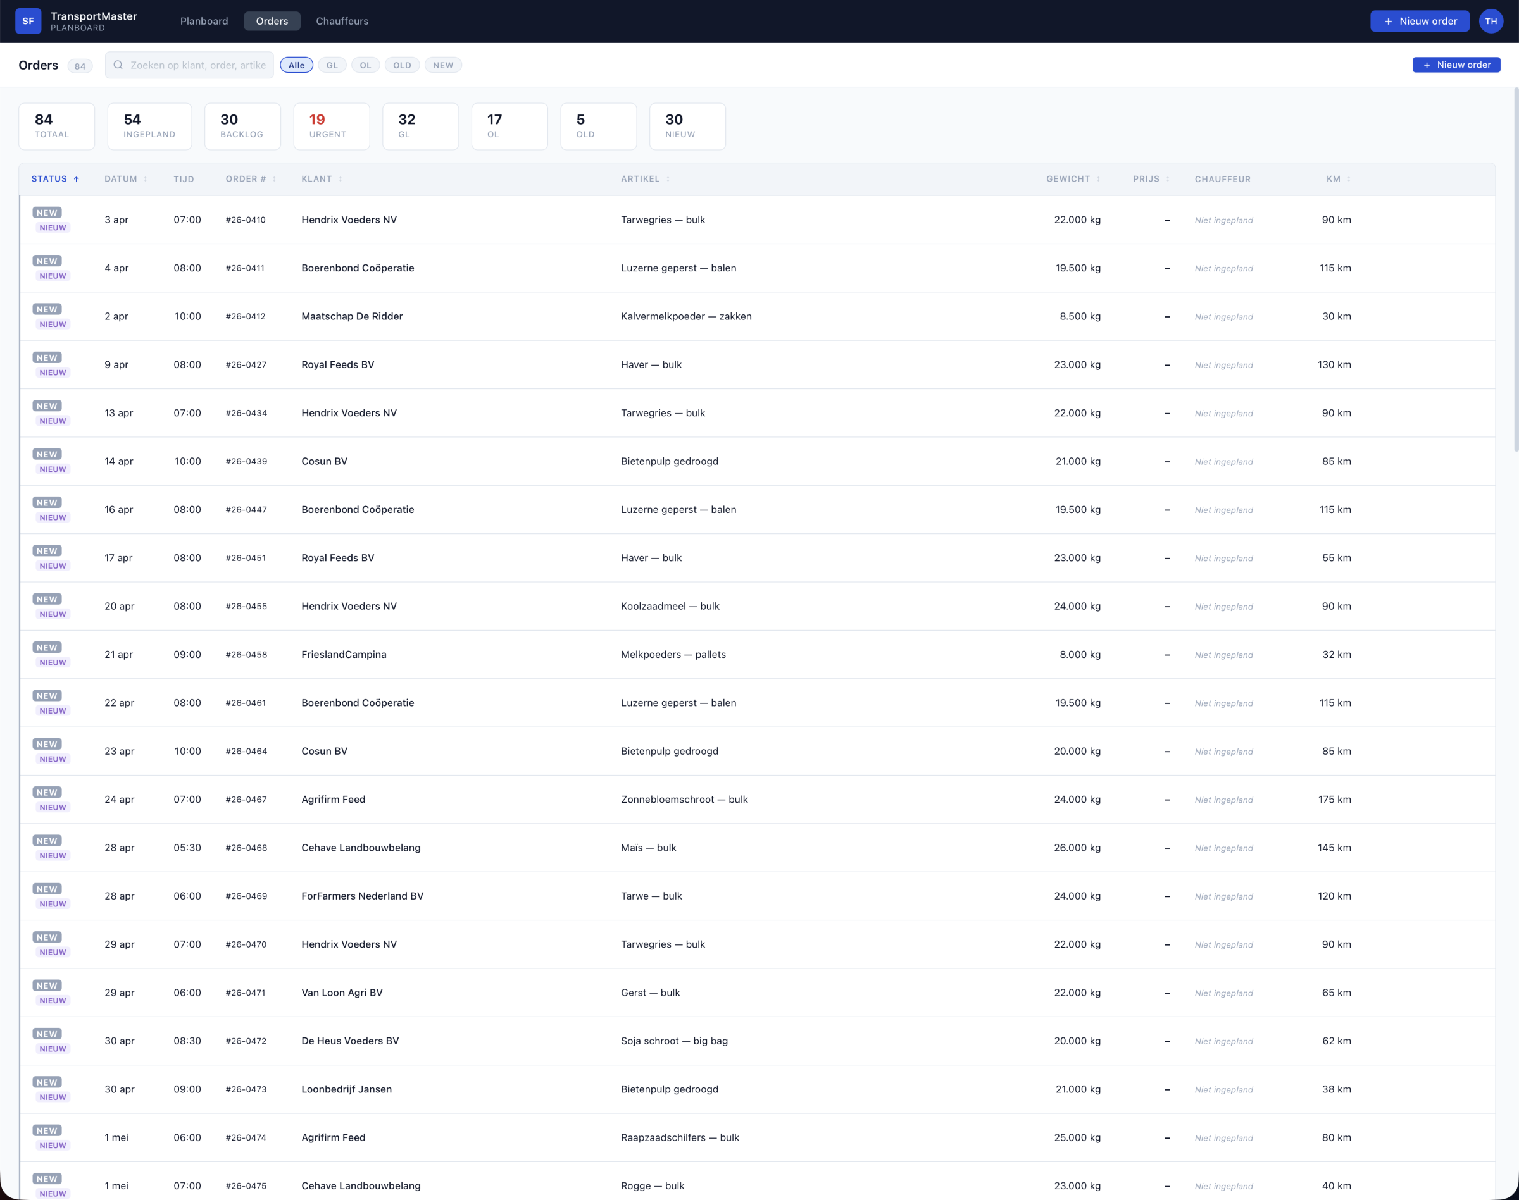
Task: Toggle the OLD filter chip
Action: pos(401,65)
